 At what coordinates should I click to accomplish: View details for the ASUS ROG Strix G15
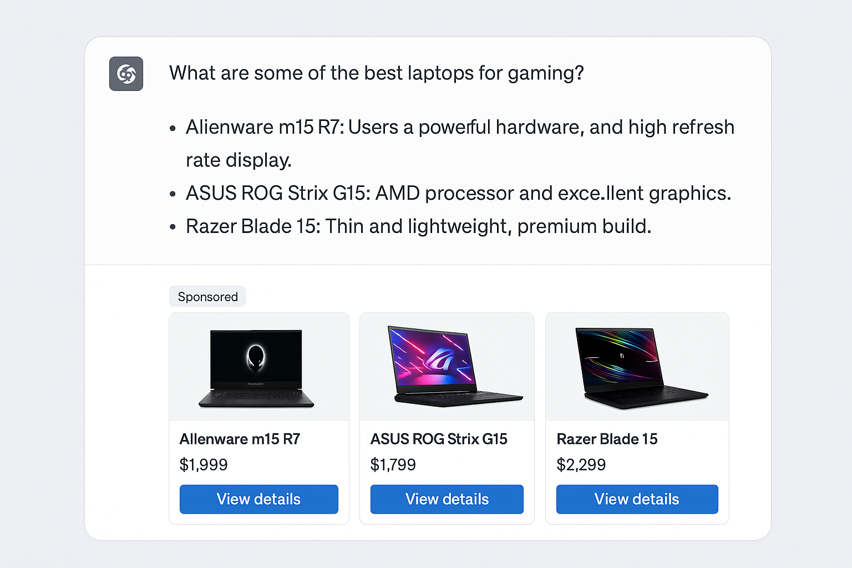coord(447,499)
